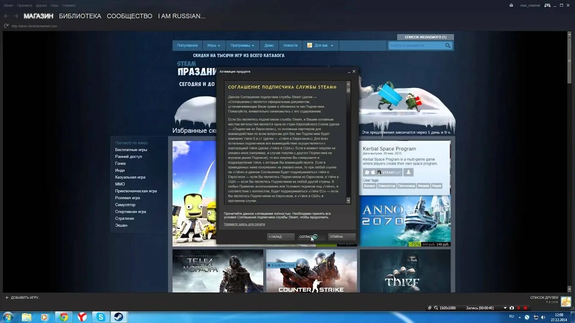575x323 pixels.
Task: Open the Anno 2070 thumbnail
Action: [x=405, y=221]
